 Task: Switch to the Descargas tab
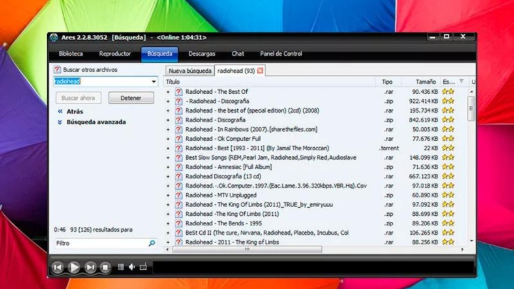click(x=202, y=54)
